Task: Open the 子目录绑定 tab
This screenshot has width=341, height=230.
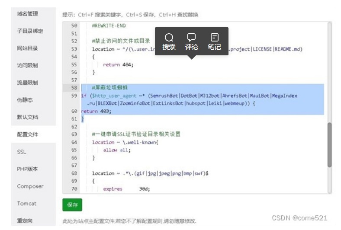Action: (30, 31)
